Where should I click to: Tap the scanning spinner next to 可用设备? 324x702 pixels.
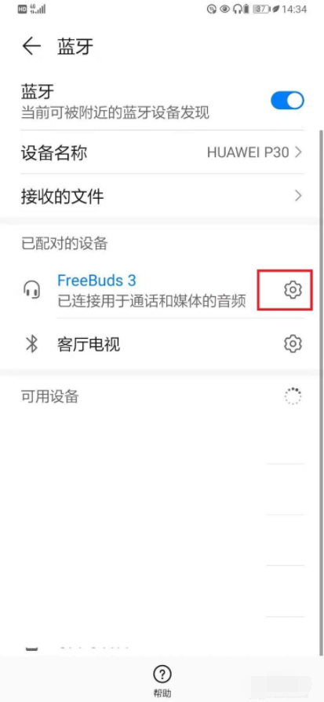tap(293, 396)
